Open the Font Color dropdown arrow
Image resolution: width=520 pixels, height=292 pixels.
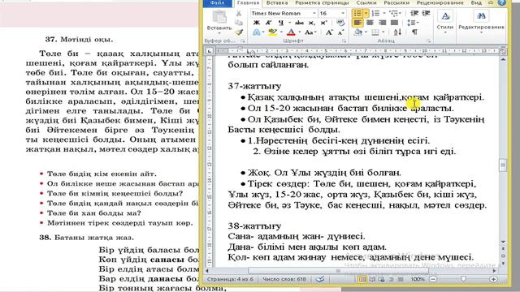[x=300, y=32]
